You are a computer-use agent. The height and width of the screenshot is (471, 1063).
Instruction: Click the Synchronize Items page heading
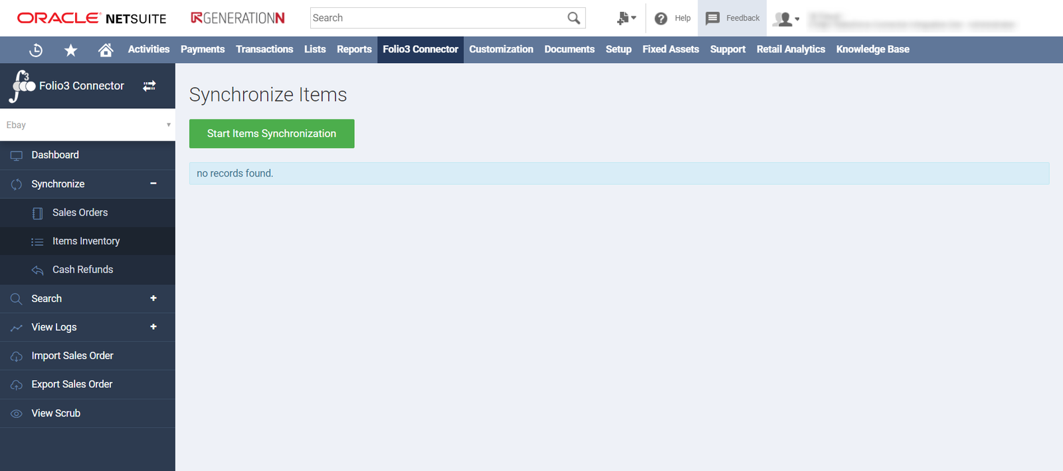point(268,95)
